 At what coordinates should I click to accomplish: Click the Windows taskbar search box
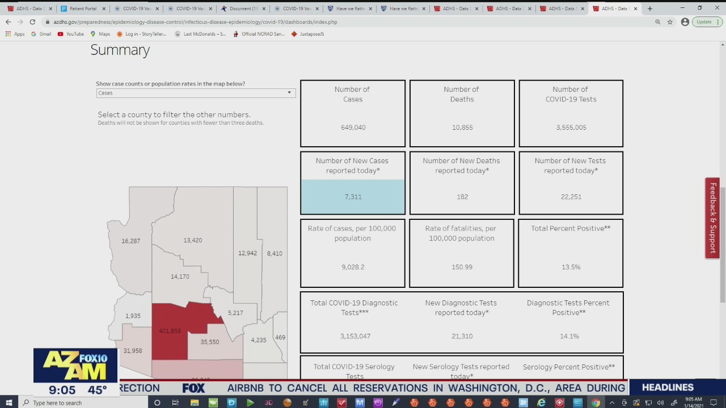pos(85,402)
